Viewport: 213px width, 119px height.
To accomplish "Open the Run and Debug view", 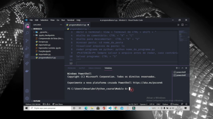I will coord(27,48).
